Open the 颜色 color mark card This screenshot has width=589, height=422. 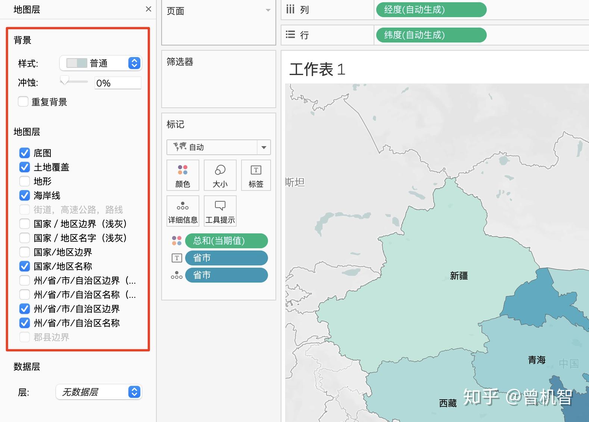[x=183, y=175]
